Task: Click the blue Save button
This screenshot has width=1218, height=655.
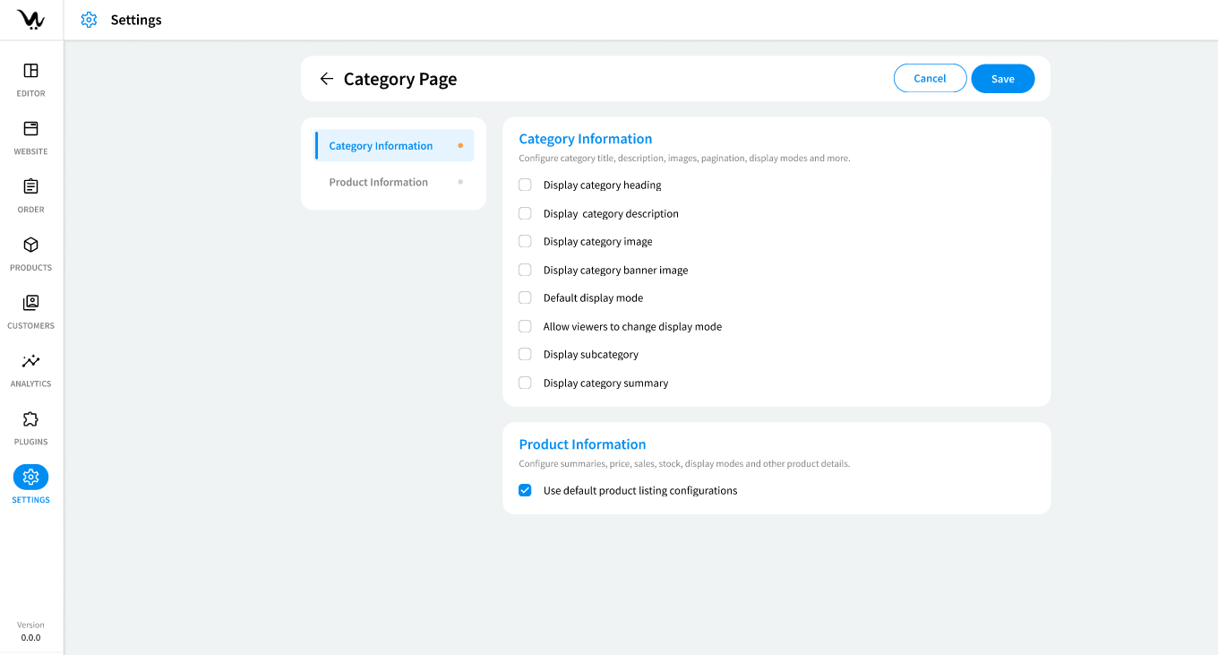Action: pyautogui.click(x=1002, y=79)
